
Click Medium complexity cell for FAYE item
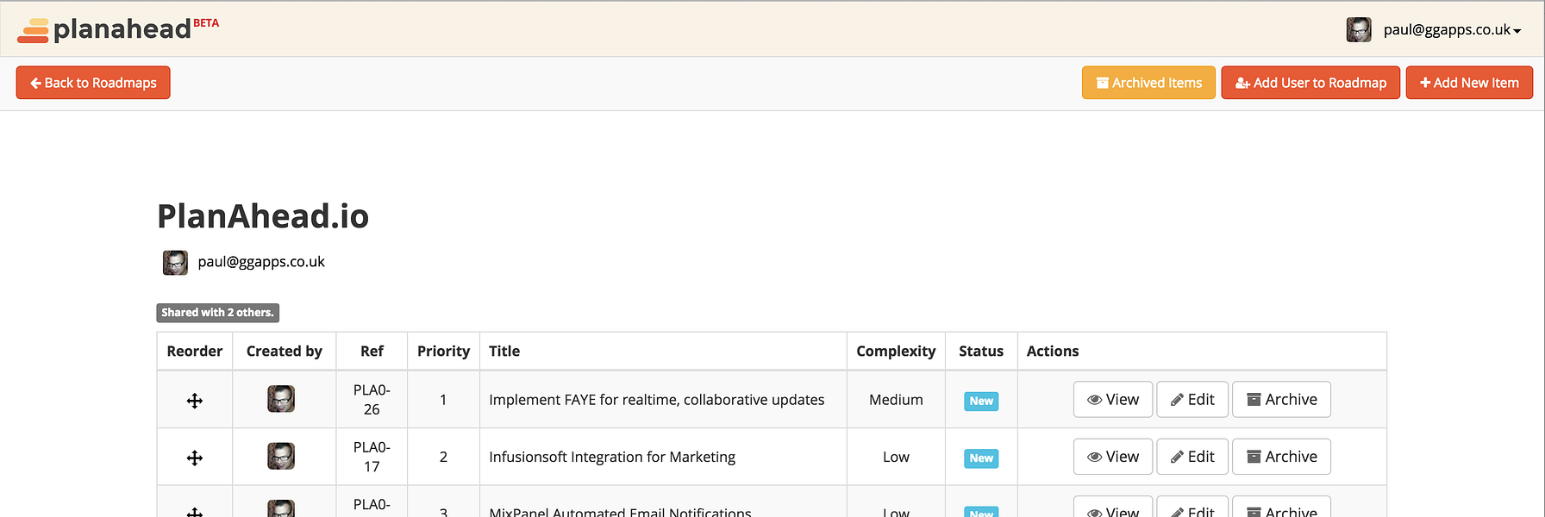coord(896,400)
